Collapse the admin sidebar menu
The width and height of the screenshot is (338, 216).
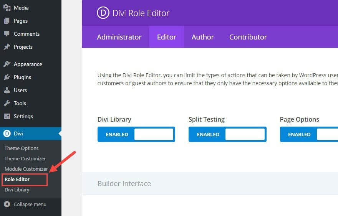(25, 204)
